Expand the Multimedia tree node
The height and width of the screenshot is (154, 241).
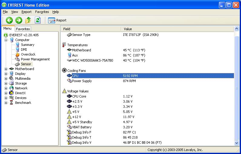[6, 79]
